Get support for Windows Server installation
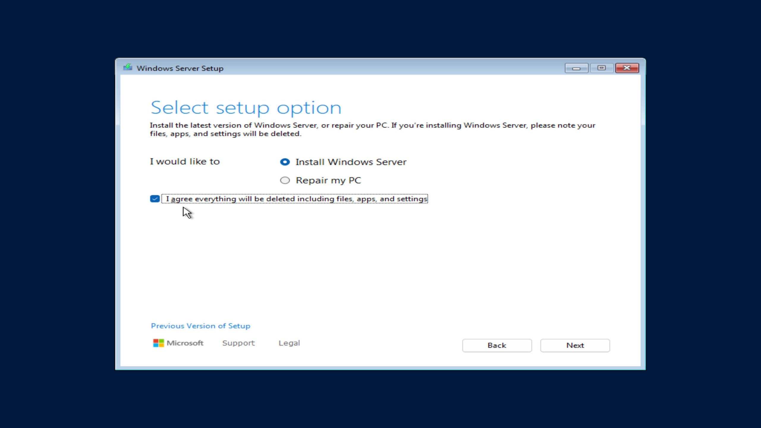The width and height of the screenshot is (761, 428). point(238,343)
